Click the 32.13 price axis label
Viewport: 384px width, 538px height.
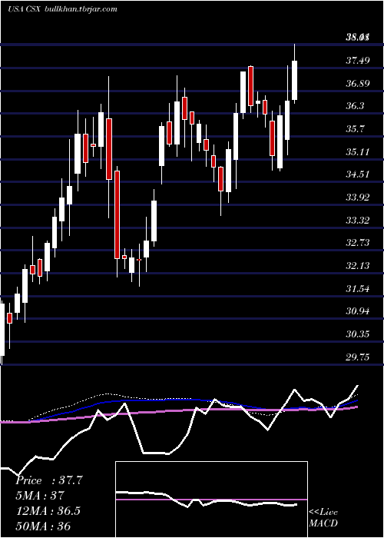coord(358,266)
